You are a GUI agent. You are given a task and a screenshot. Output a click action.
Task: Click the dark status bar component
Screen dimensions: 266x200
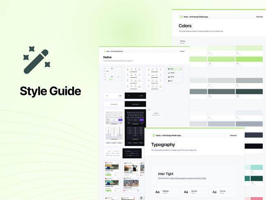pyautogui.click(x=135, y=96)
